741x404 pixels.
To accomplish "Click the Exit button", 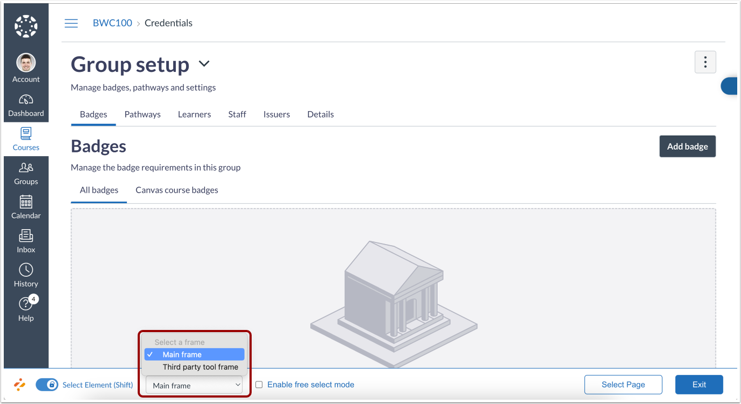I will 699,385.
